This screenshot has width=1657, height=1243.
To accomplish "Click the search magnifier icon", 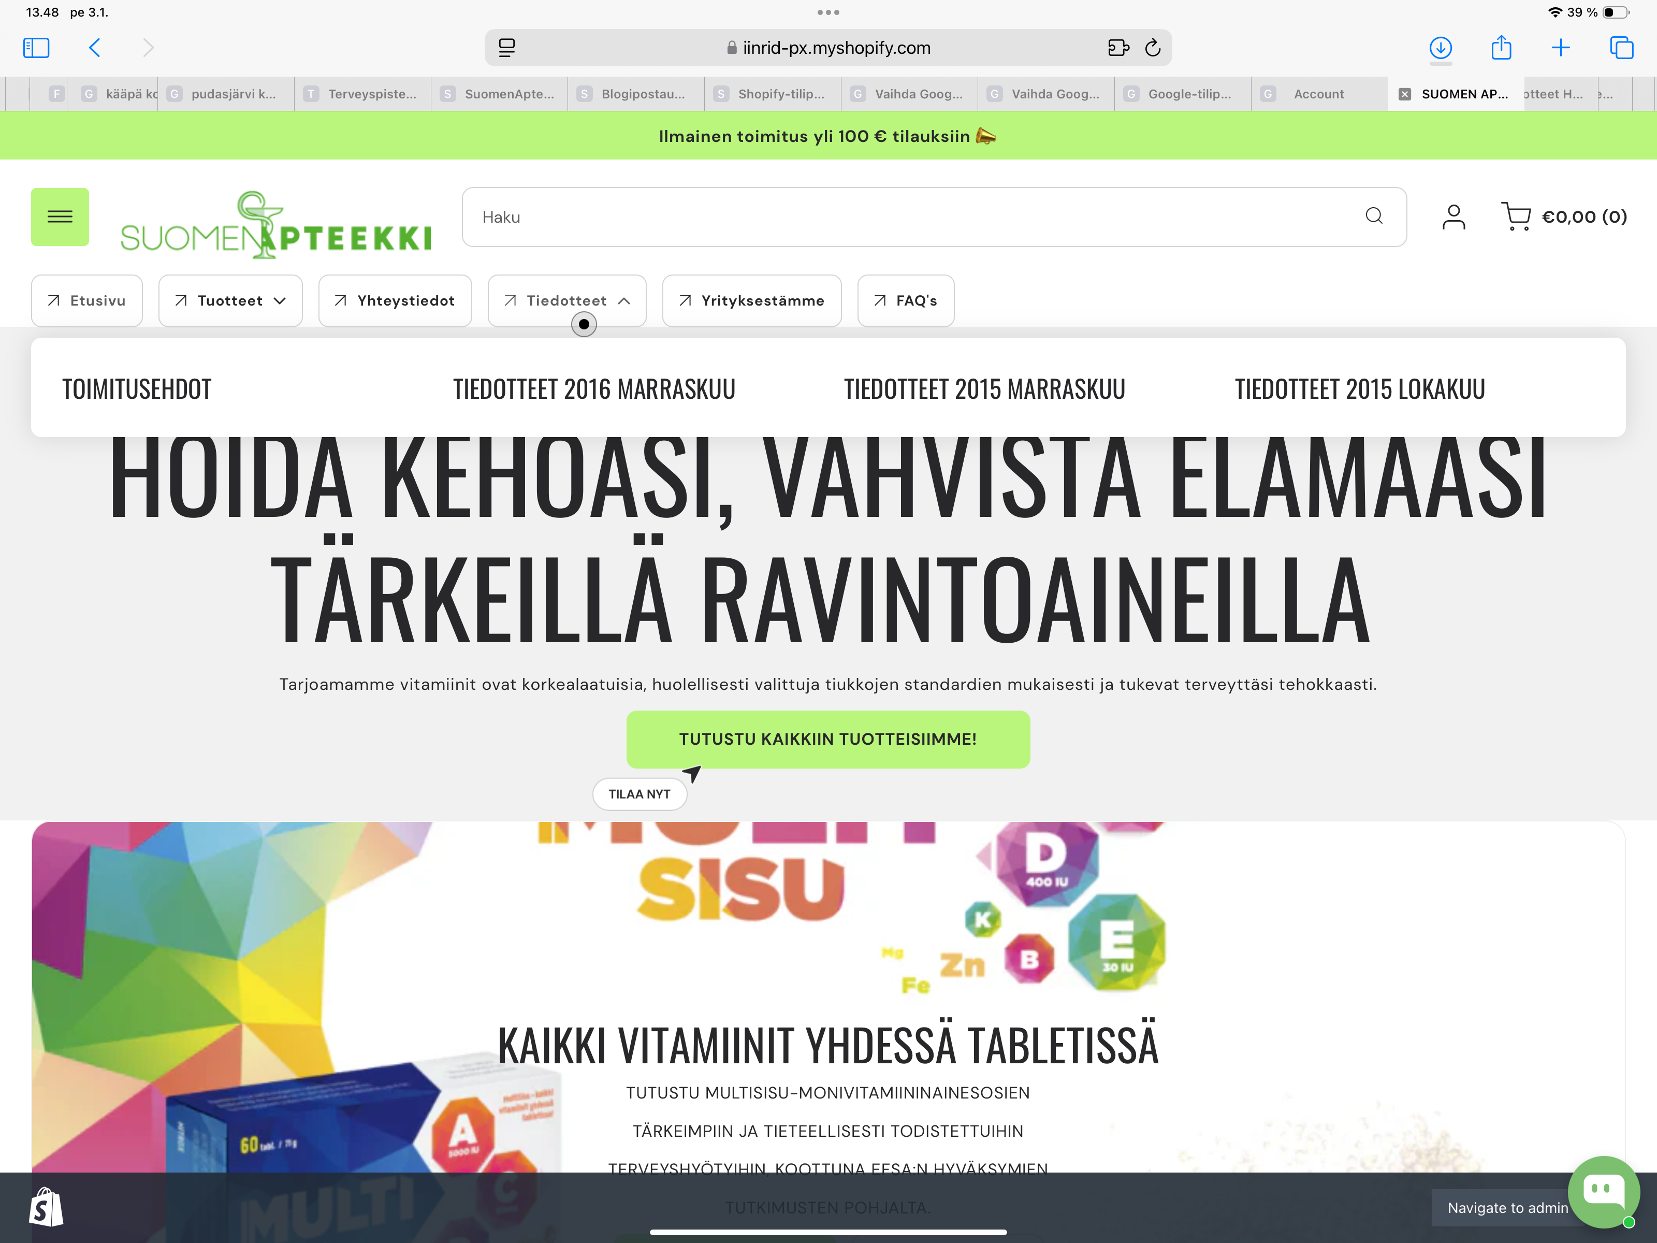I will [x=1373, y=216].
